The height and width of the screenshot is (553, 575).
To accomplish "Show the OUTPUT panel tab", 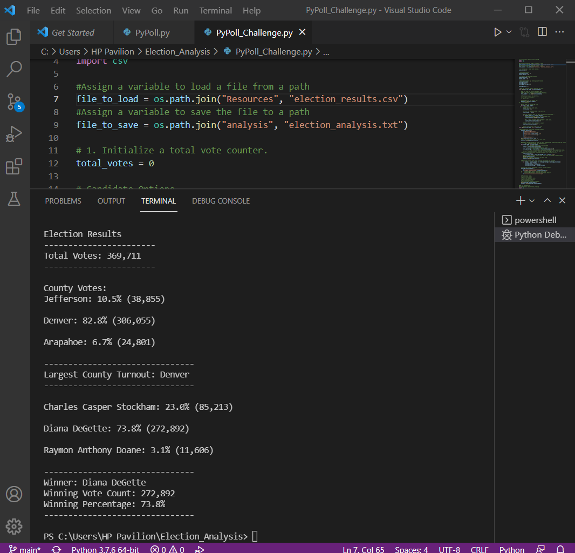I will (x=111, y=201).
